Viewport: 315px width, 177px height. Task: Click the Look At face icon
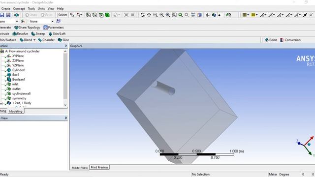click(228, 15)
